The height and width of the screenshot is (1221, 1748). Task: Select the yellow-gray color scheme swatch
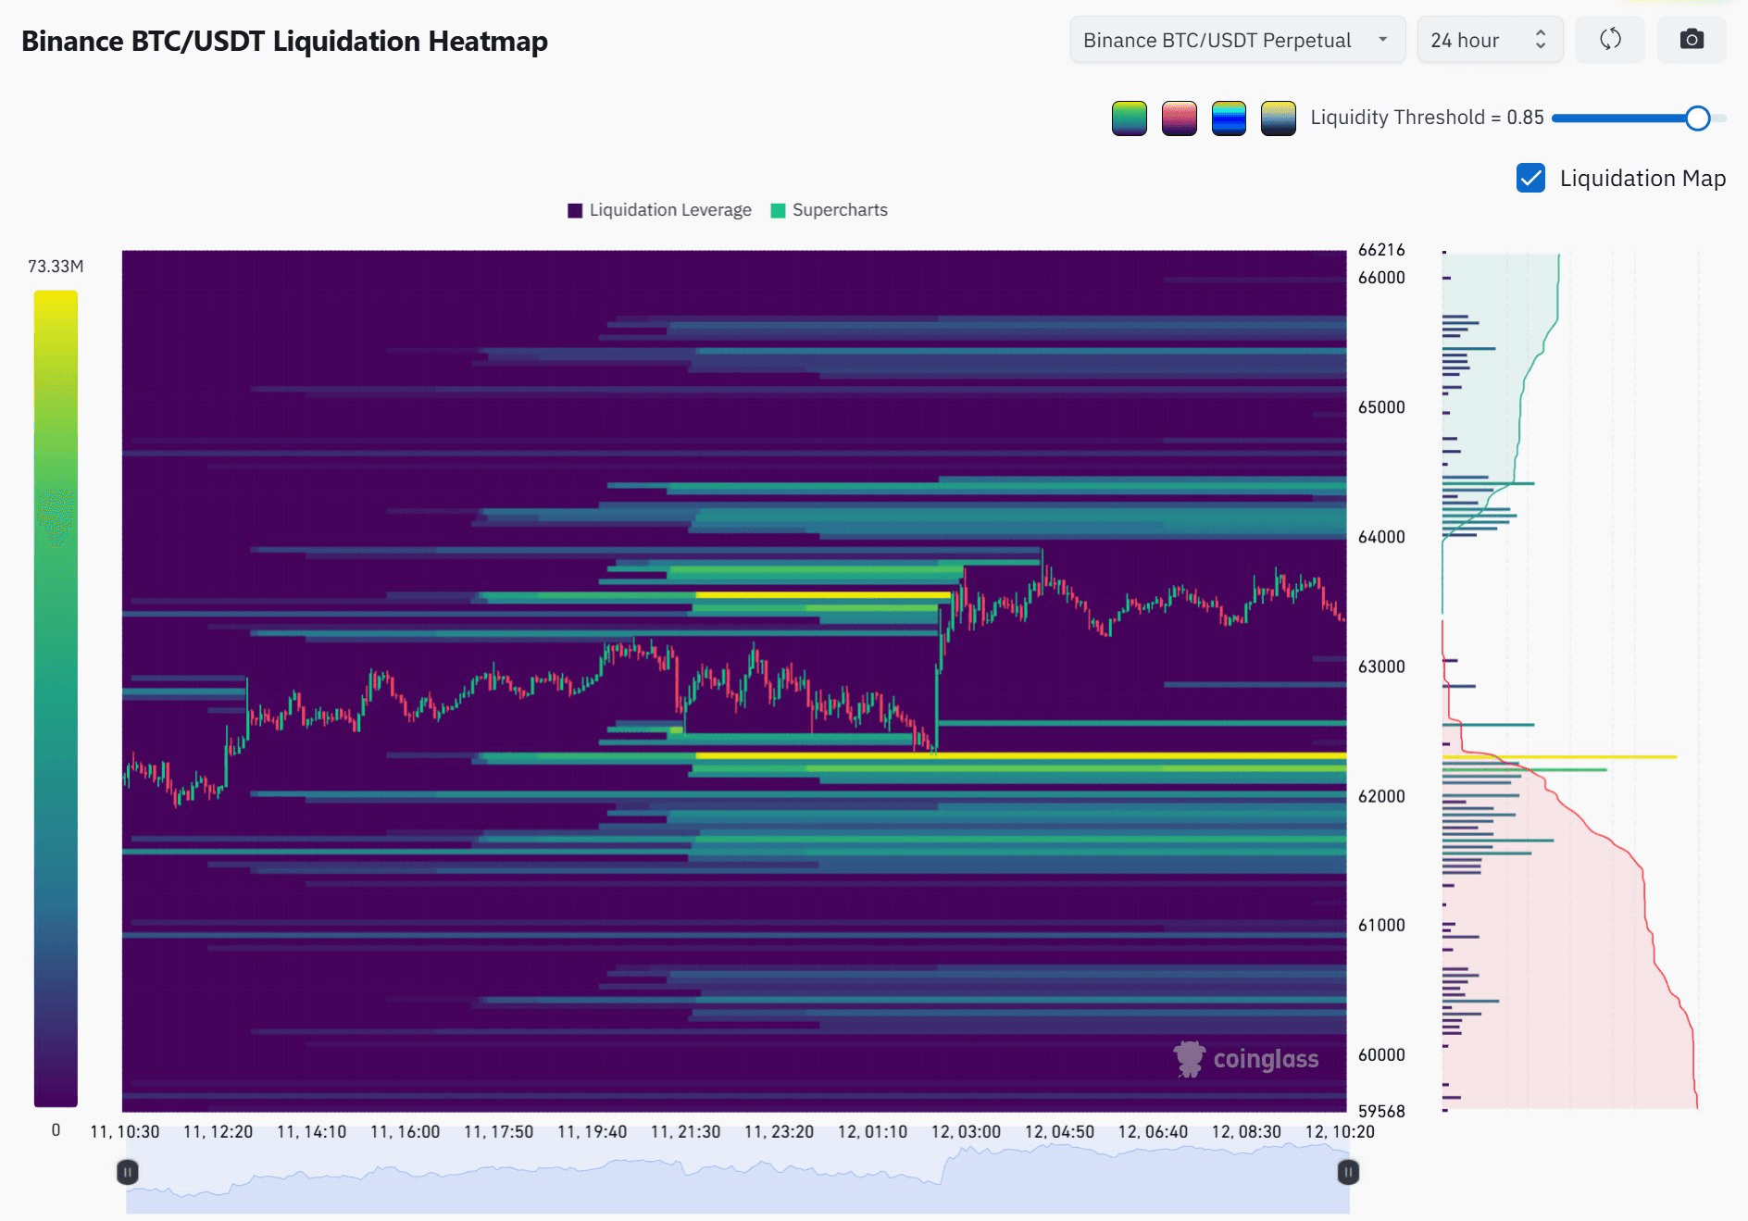coord(1279,118)
